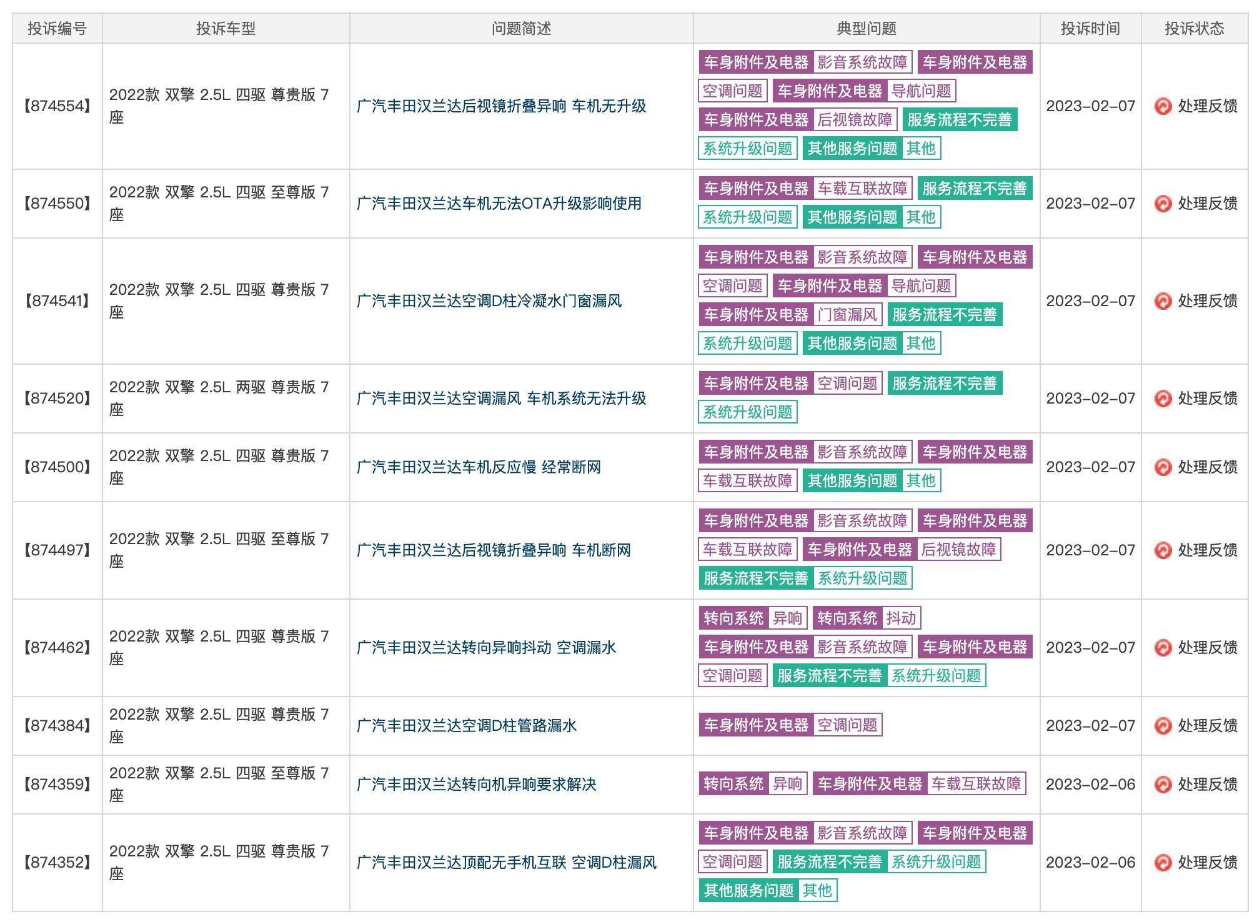Viewport: 1257px width, 922px height.
Task: Click 导航问题 tag in row 874541
Action: click(x=921, y=286)
